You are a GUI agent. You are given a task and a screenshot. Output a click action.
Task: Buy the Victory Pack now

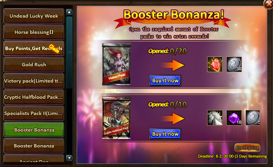coord(165,81)
